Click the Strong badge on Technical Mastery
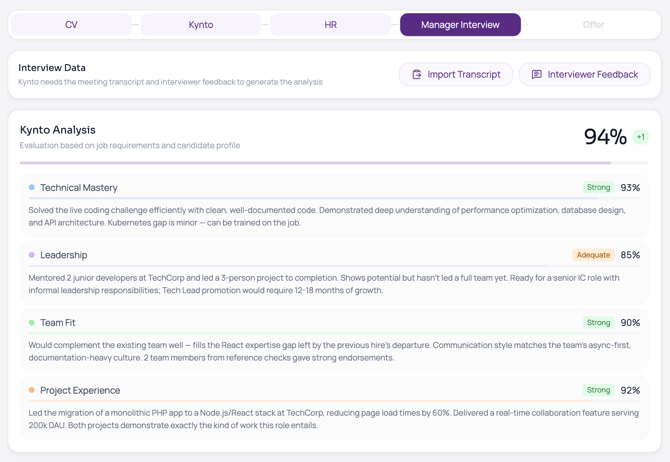 (x=598, y=187)
